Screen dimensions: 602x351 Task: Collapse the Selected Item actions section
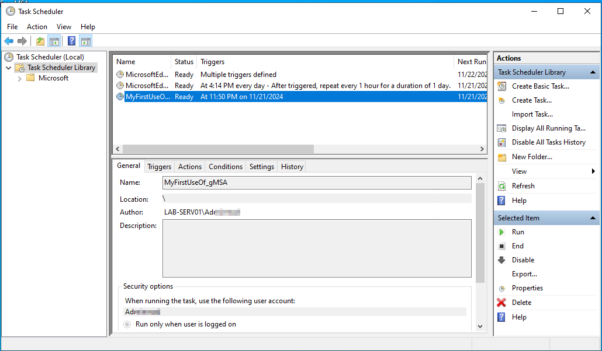click(x=593, y=218)
